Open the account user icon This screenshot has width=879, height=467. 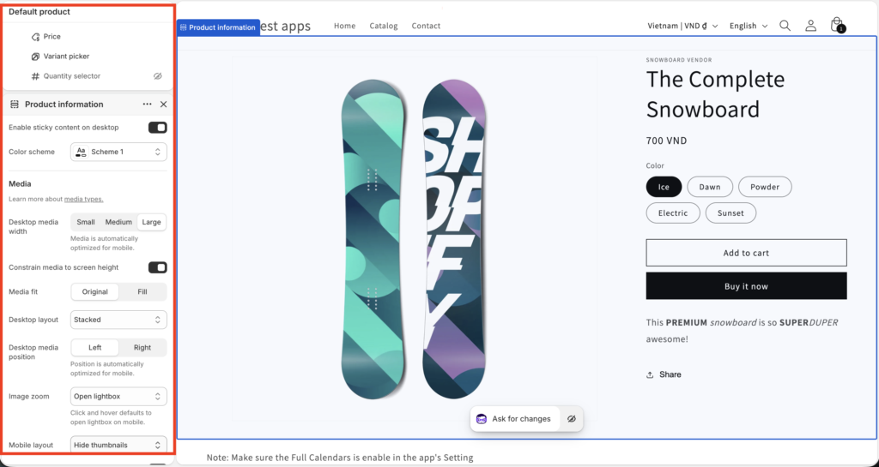tap(810, 26)
